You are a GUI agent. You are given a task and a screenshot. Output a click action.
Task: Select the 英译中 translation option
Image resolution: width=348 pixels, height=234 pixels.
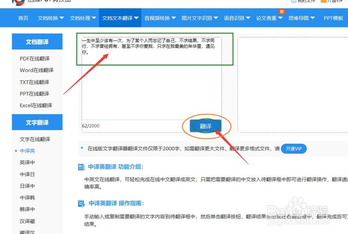point(27,163)
